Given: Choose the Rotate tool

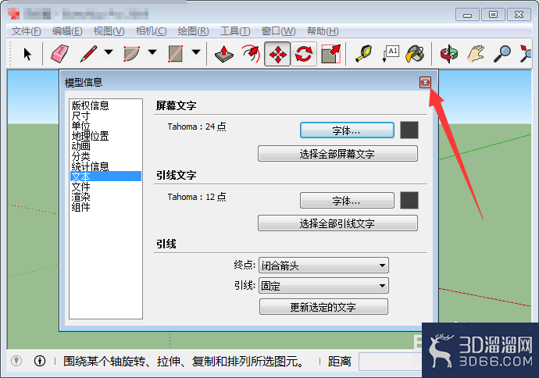Looking at the screenshot, I should click(304, 54).
